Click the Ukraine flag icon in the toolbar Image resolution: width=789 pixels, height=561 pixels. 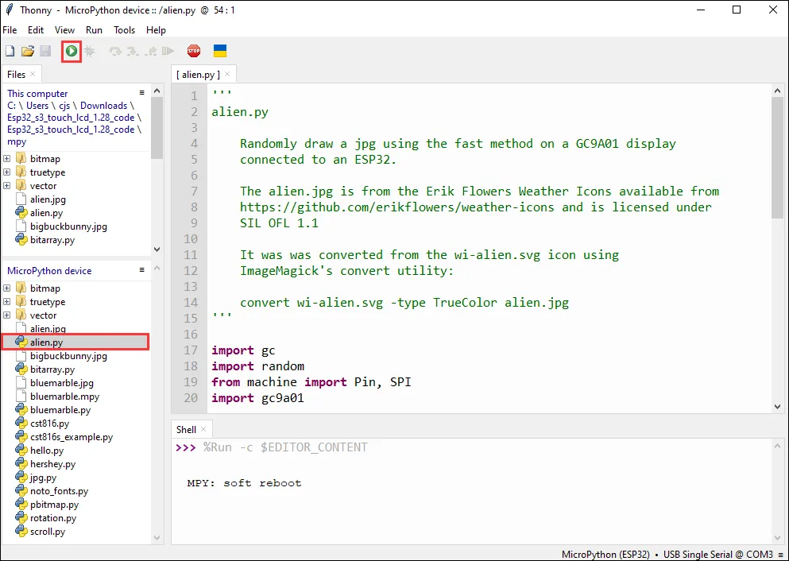(220, 51)
